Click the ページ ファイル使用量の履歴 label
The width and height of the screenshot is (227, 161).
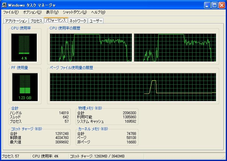click(x=71, y=68)
